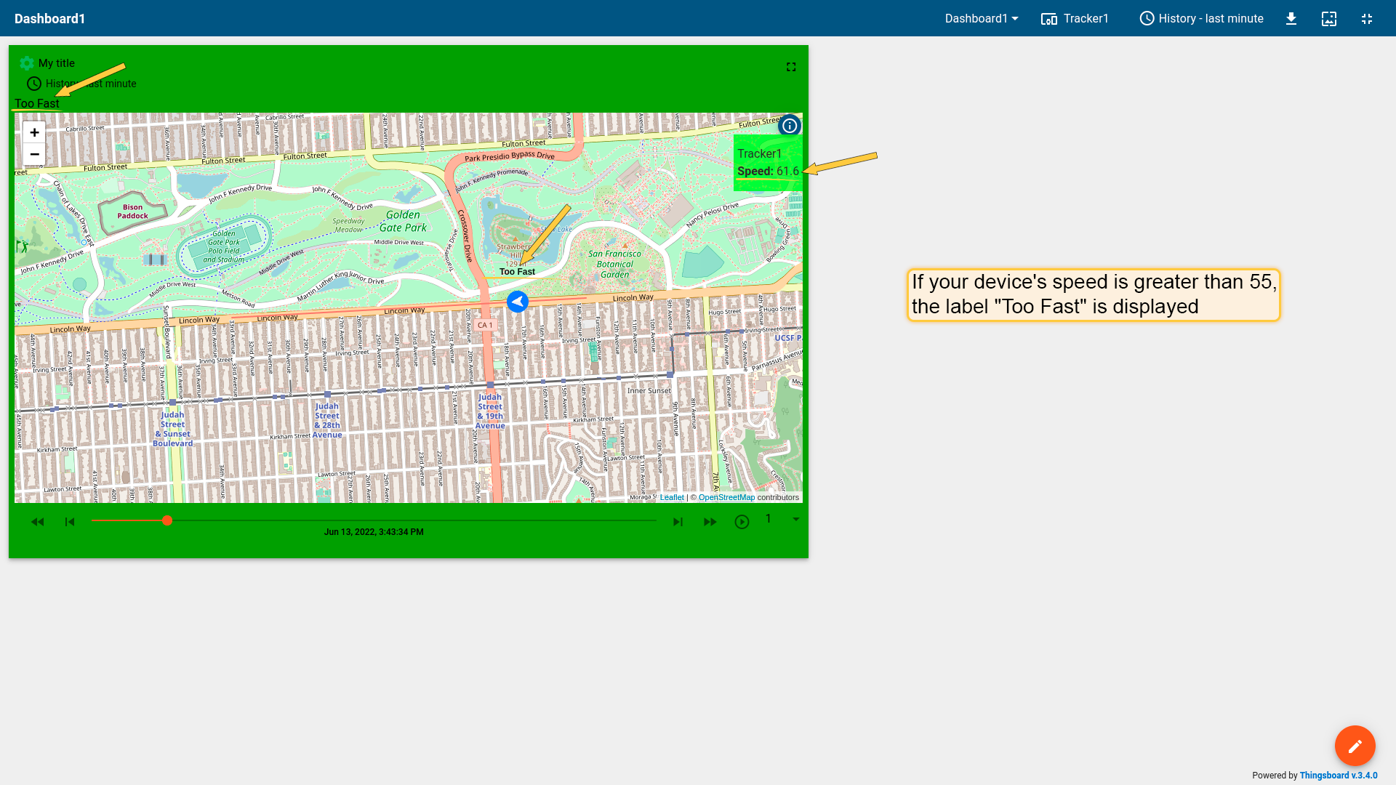This screenshot has height=785, width=1396.
Task: Exit fullscreen using the top-right icon
Action: 1367,19
